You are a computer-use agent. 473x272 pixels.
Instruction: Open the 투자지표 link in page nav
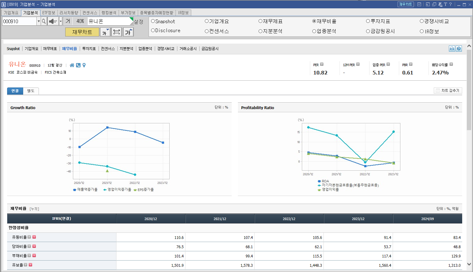[89, 49]
